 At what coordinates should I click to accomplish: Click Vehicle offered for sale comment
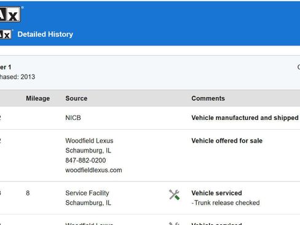pos(227,141)
